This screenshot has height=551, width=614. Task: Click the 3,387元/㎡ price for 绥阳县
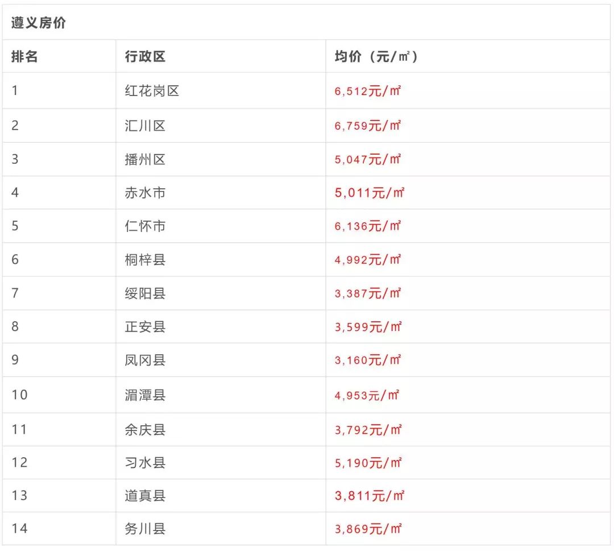[x=368, y=293]
